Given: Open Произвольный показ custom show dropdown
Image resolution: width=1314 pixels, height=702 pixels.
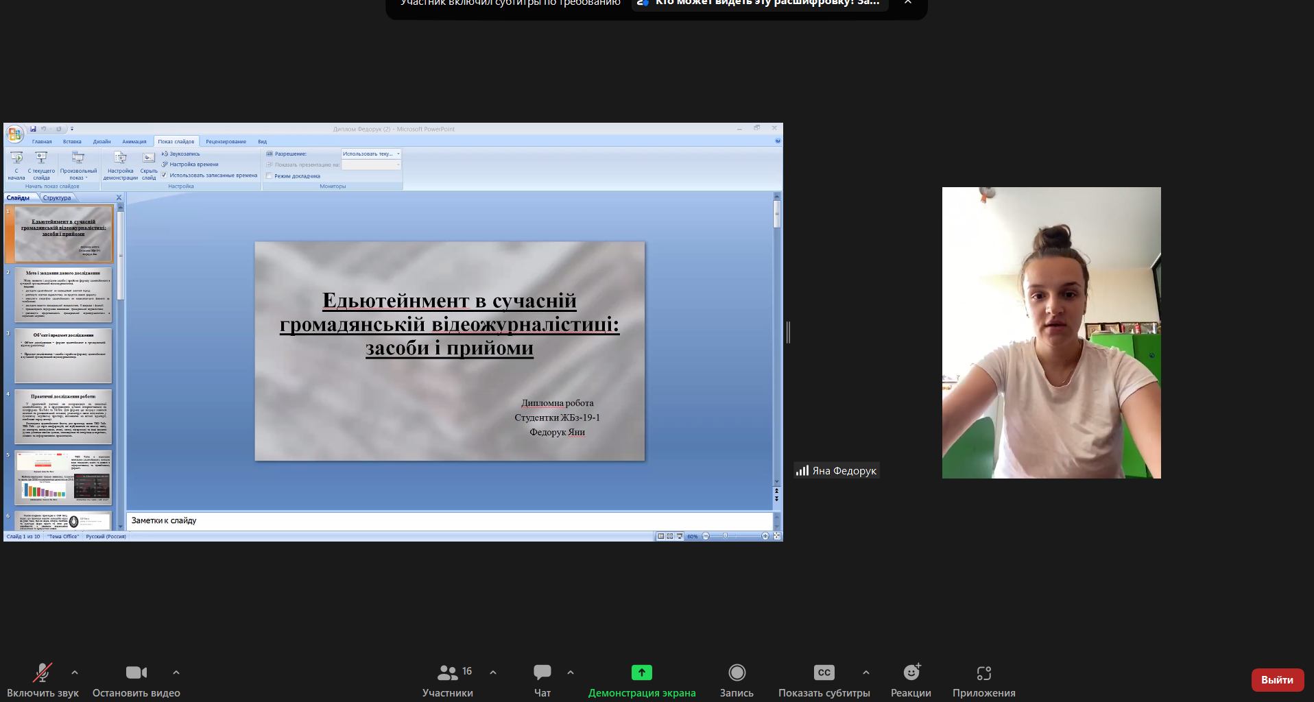Looking at the screenshot, I should click(78, 165).
